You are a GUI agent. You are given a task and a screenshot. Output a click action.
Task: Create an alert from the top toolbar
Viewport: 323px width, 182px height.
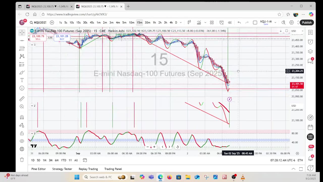[221, 22]
